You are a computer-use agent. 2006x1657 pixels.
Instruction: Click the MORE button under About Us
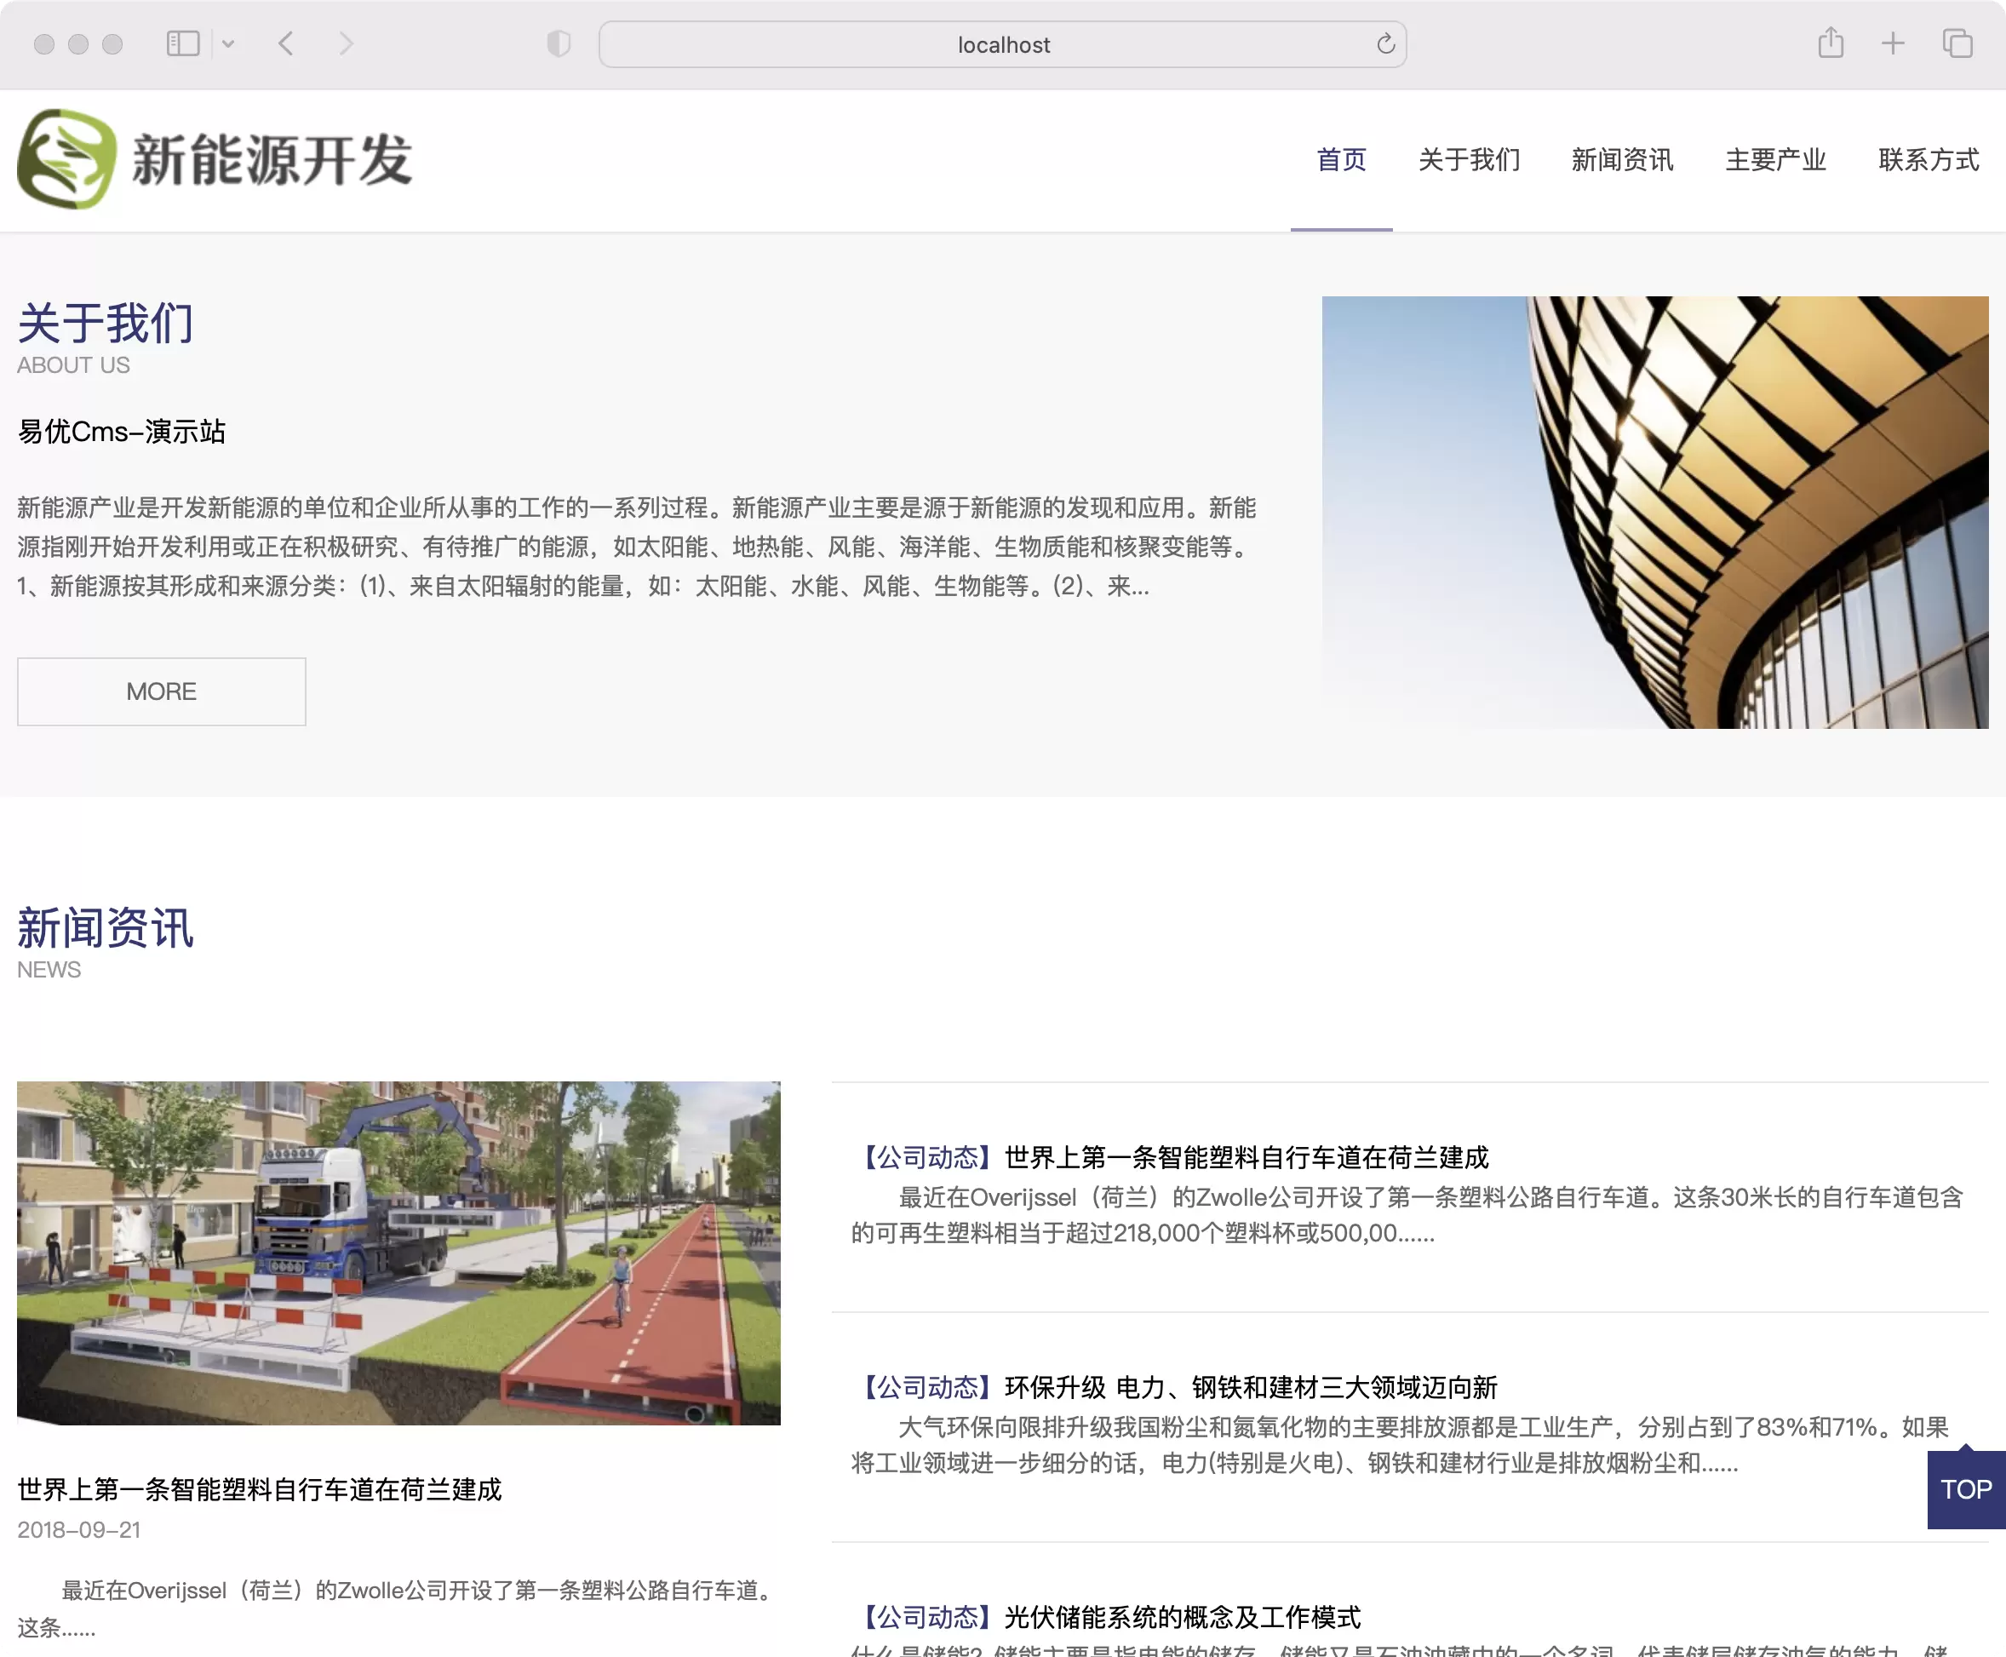click(x=161, y=691)
